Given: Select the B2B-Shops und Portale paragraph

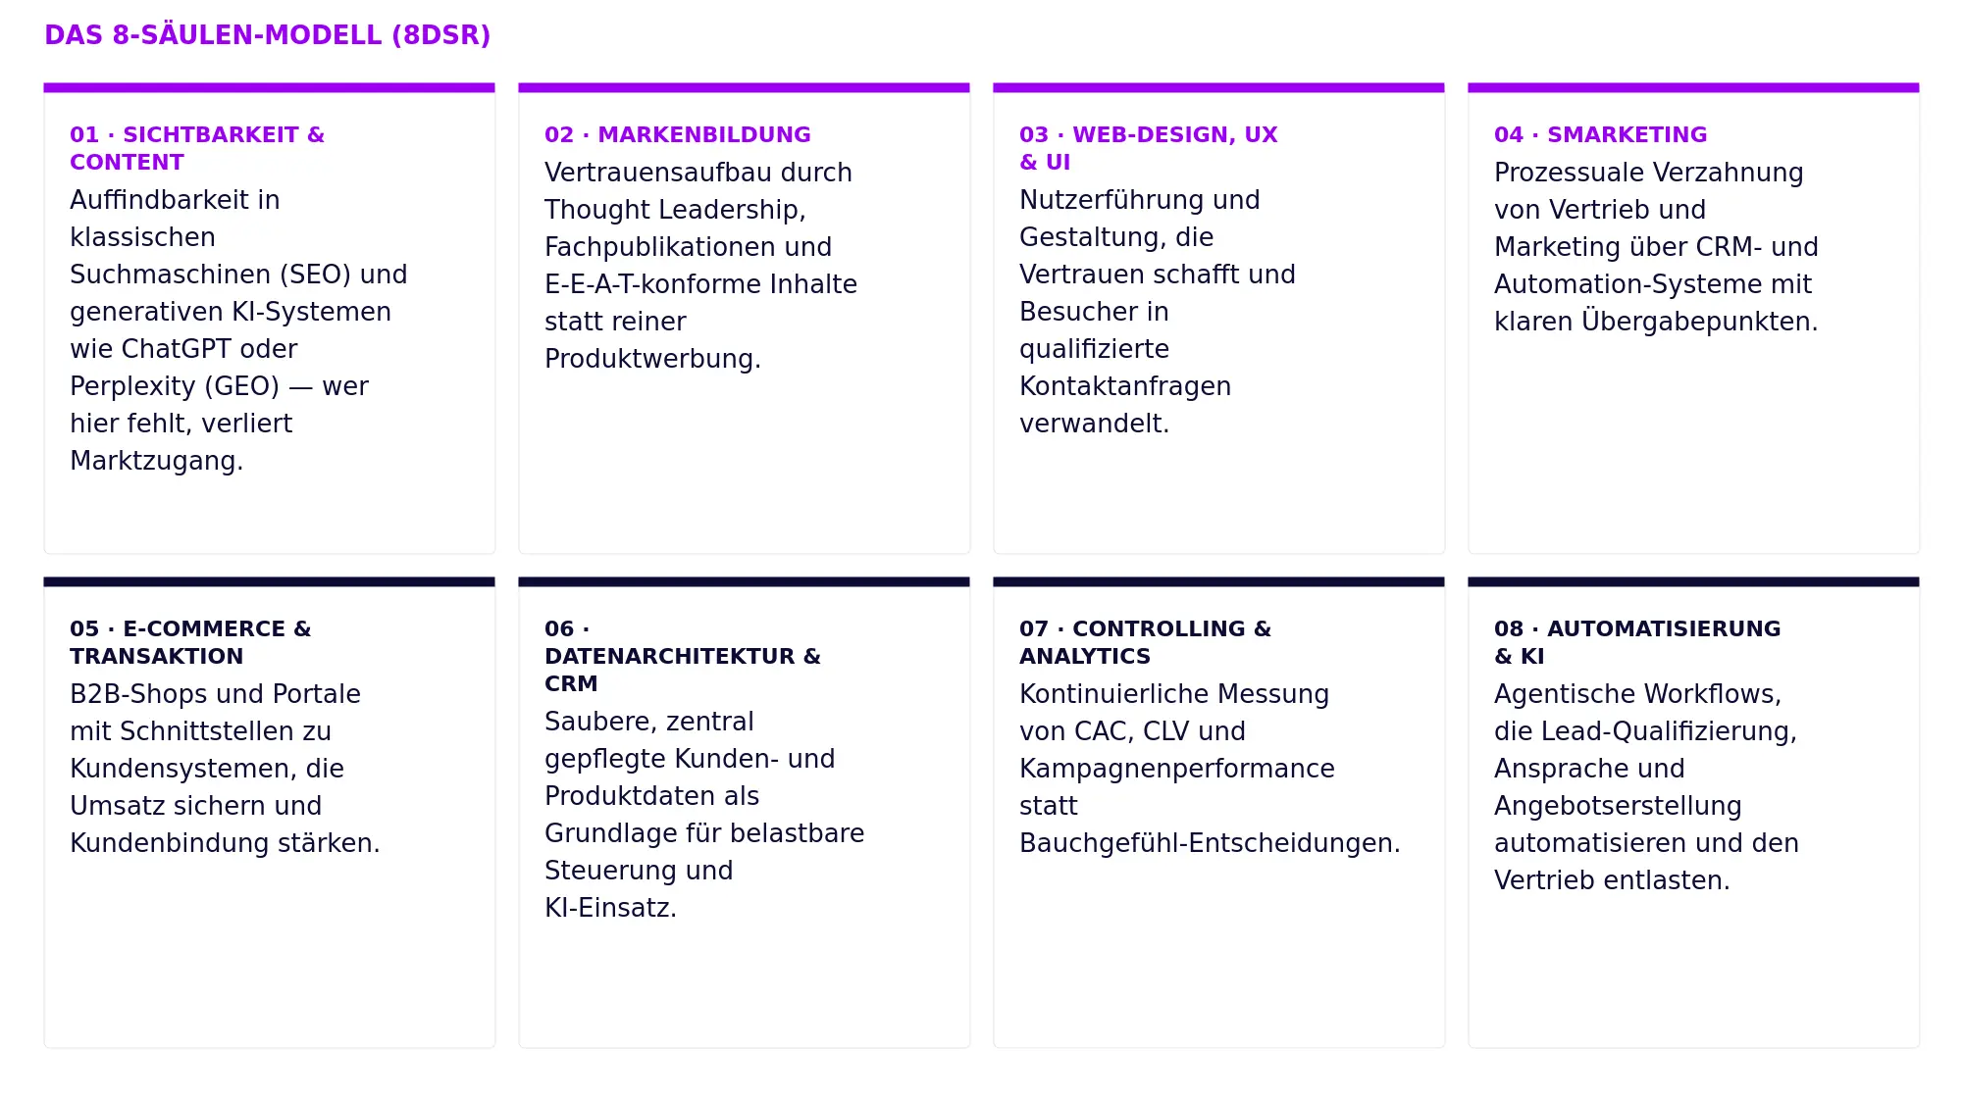Looking at the screenshot, I should click(225, 769).
